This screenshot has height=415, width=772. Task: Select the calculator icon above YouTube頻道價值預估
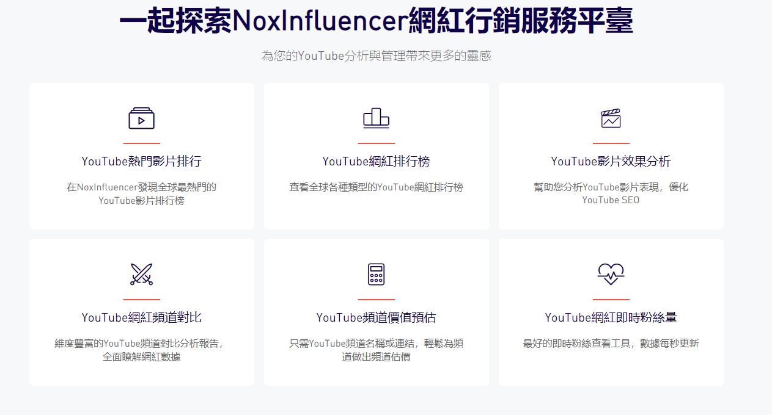click(x=376, y=275)
